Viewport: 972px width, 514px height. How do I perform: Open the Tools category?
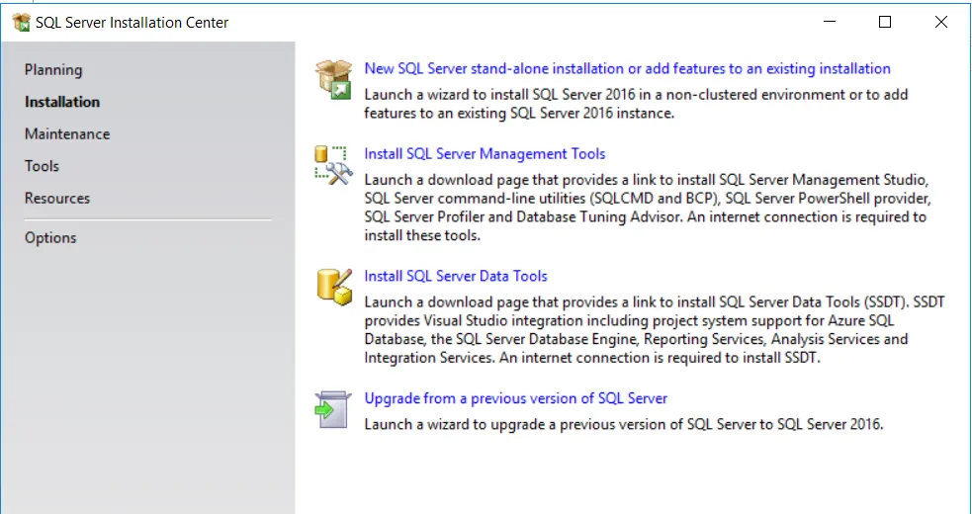coord(42,166)
